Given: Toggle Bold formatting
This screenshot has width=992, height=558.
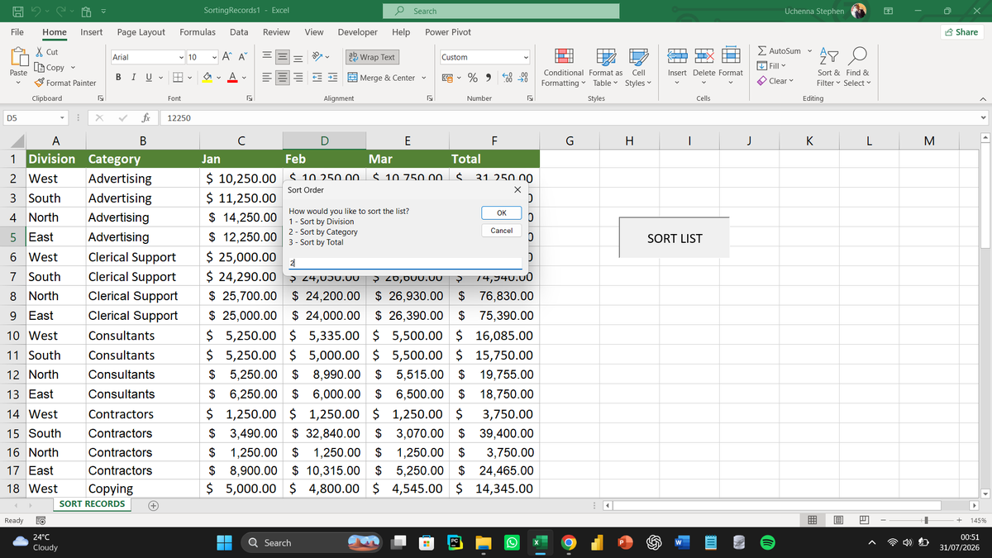Looking at the screenshot, I should (x=118, y=78).
